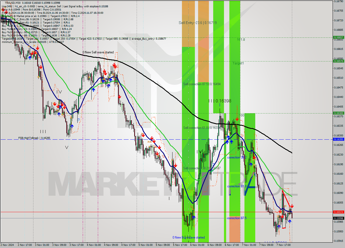The height and width of the screenshot is (248, 345).
Task: Click the 0.16790 price axis value
Action: (339, 1)
